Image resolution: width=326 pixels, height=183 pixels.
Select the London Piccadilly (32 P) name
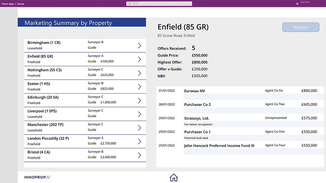(48, 138)
